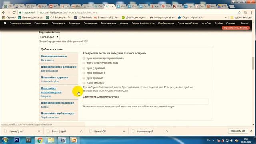Select Оглавление книги vertical tab
Screen dimensions: 256x144
[59, 58]
